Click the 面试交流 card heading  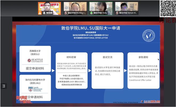click(107, 57)
